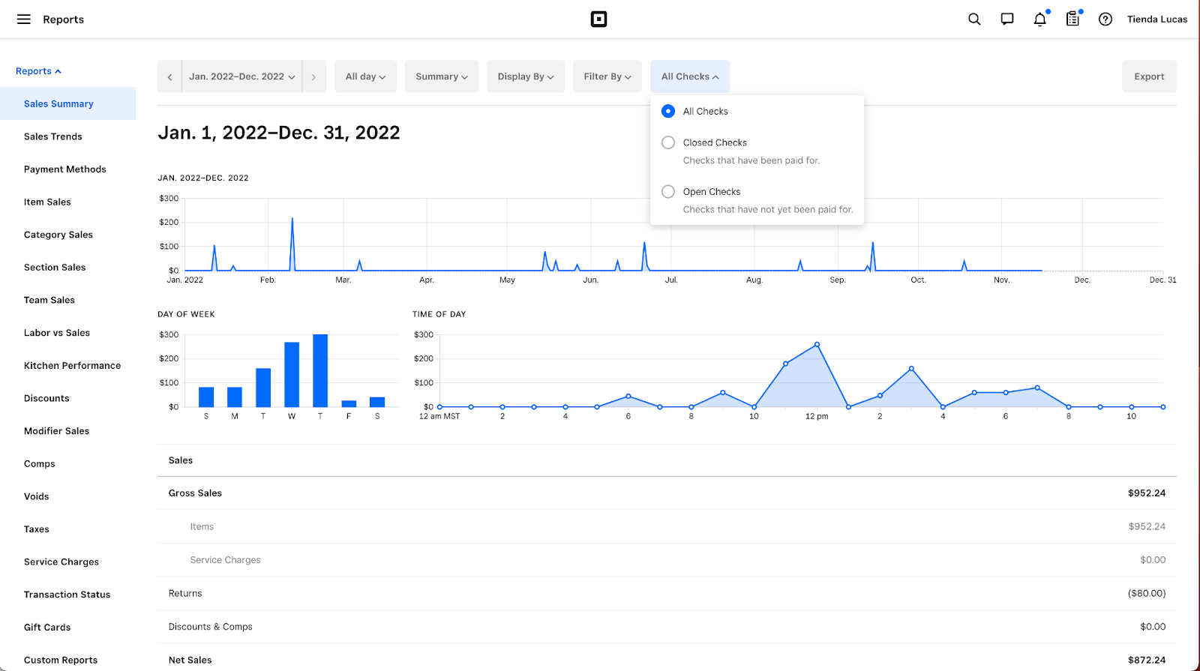Open the notifications bell

coord(1040,19)
